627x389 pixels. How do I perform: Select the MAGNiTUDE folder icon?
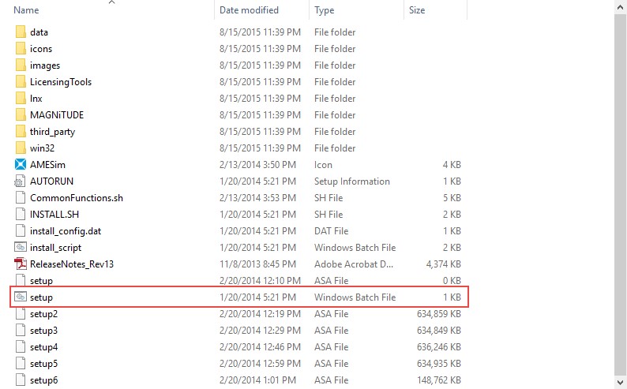point(21,115)
